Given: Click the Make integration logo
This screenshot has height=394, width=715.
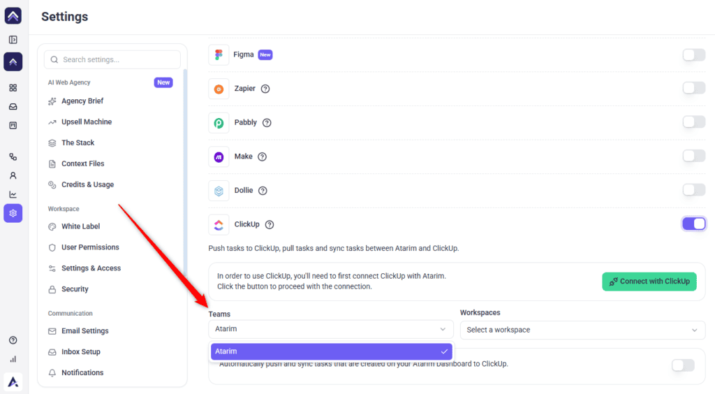Looking at the screenshot, I should point(219,157).
